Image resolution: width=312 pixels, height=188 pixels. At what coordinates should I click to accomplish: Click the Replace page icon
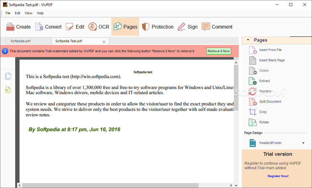pos(253,91)
